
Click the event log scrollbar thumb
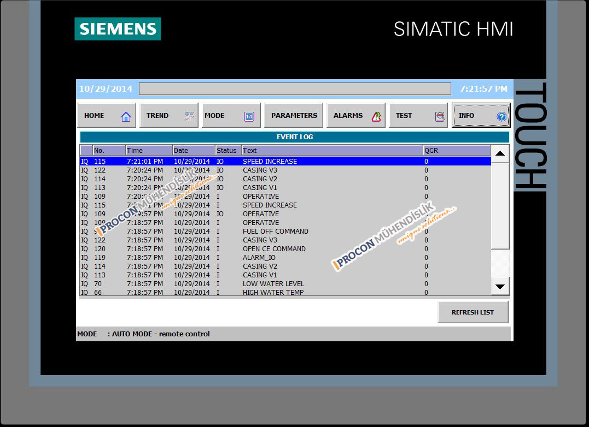tap(500, 206)
